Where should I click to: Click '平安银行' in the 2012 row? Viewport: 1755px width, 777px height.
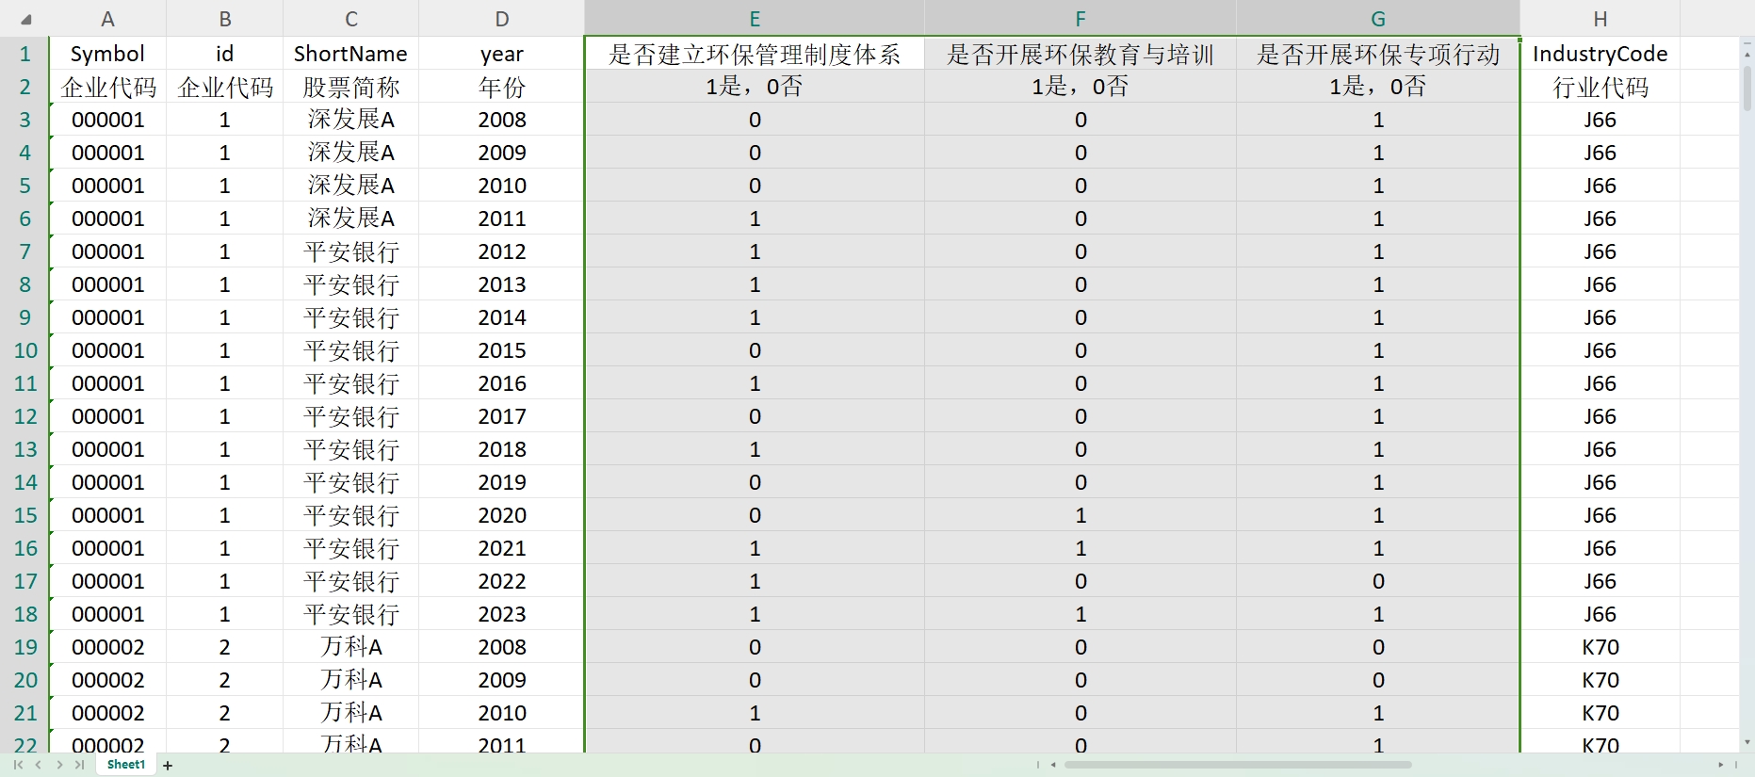(x=351, y=251)
